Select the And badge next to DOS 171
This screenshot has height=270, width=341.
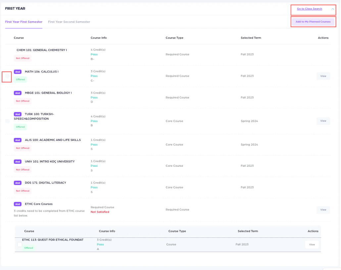click(x=18, y=183)
